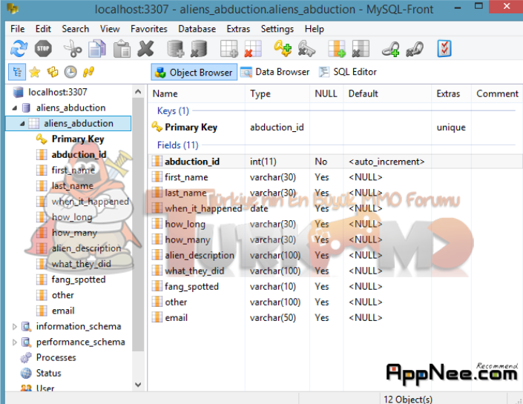Open the Help menu
The image size is (523, 404).
(x=315, y=29)
